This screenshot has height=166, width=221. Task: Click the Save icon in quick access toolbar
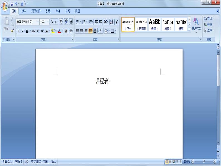(x=12, y=4)
